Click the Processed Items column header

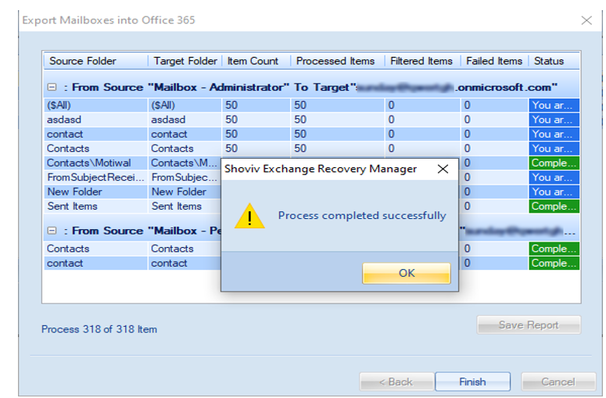pyautogui.click(x=337, y=61)
